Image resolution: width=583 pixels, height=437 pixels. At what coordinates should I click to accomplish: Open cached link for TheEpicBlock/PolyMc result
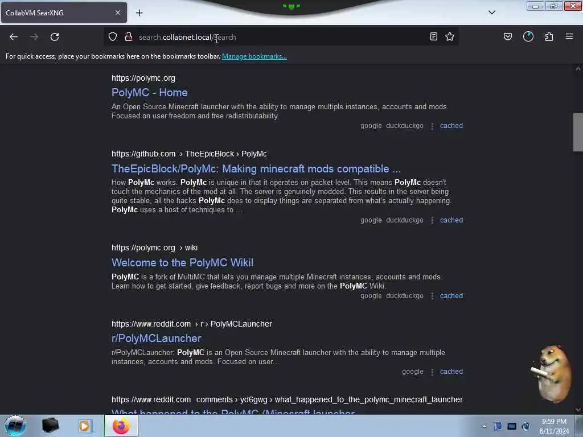click(451, 220)
